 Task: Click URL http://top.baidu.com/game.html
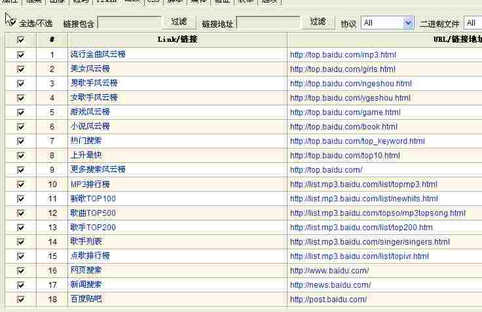(345, 113)
